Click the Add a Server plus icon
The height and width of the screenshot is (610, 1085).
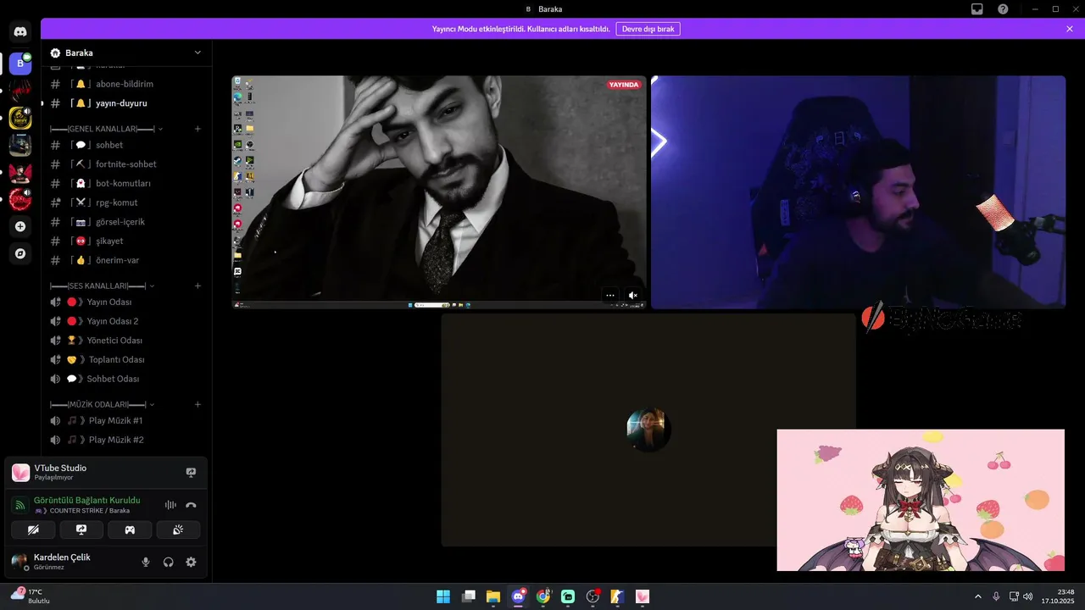[x=20, y=226]
